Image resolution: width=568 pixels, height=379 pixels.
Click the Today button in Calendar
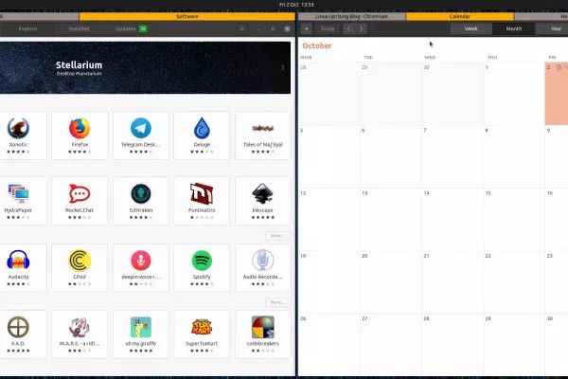coord(328,28)
